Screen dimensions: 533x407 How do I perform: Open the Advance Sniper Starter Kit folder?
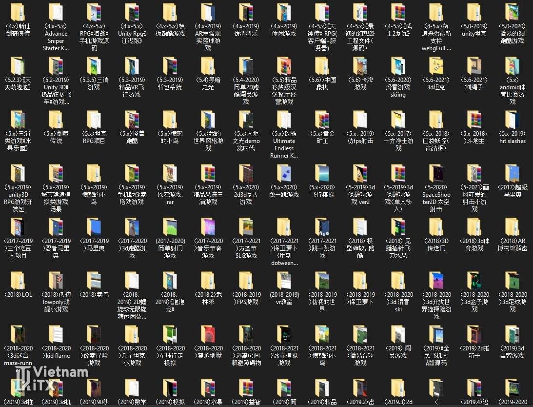pyautogui.click(x=56, y=13)
